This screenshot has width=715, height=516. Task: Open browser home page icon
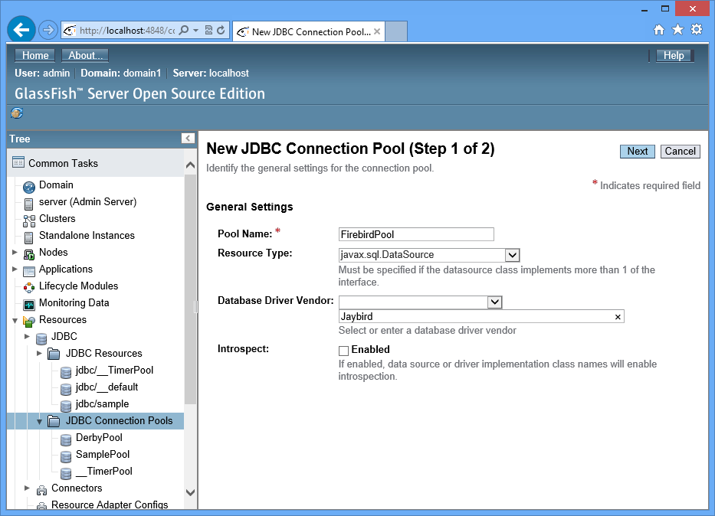(x=659, y=30)
